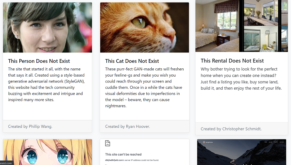Click the bedroom photo in rental collage
Viewport: 291px width, 165px height.
click(217, 26)
